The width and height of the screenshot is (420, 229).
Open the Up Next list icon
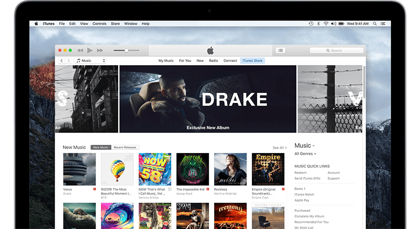280,50
